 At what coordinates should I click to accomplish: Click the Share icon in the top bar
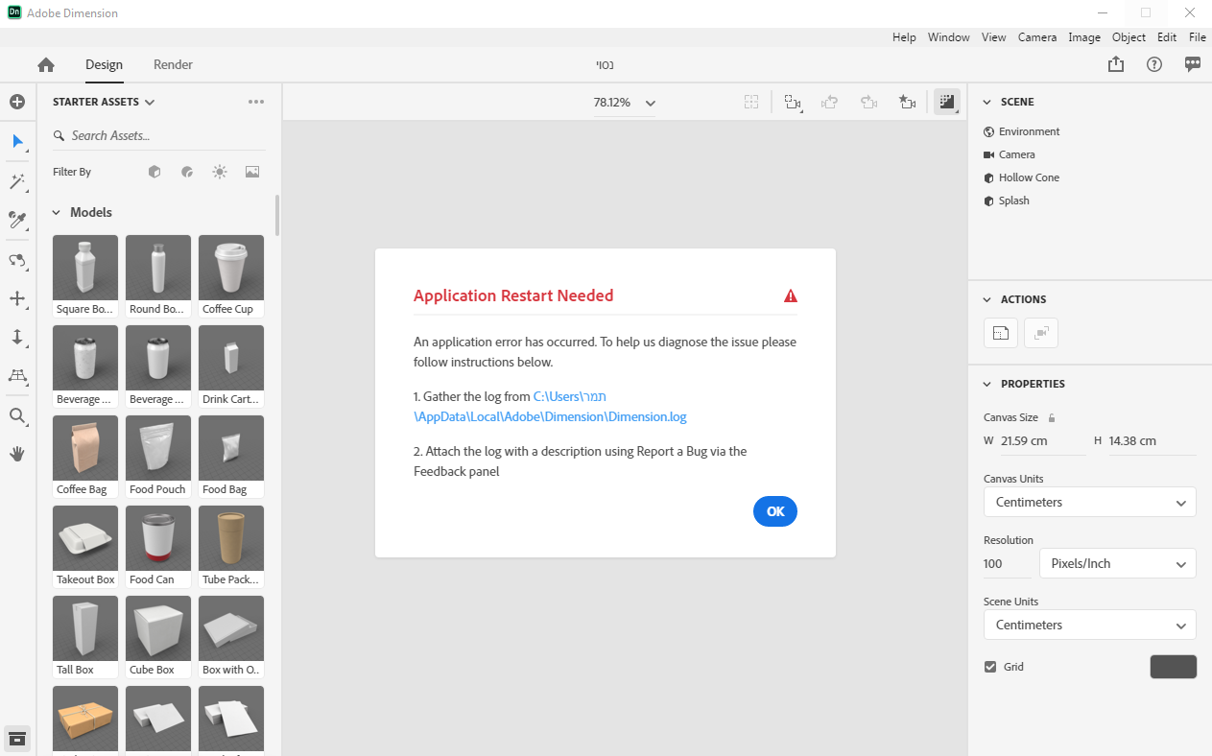[x=1115, y=64]
